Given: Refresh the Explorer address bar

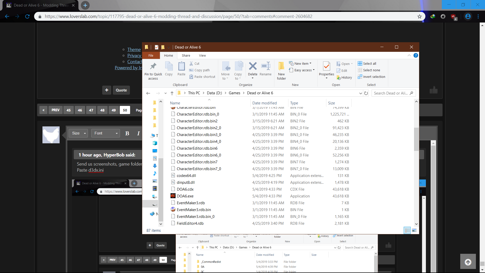Looking at the screenshot, I should tap(366, 93).
